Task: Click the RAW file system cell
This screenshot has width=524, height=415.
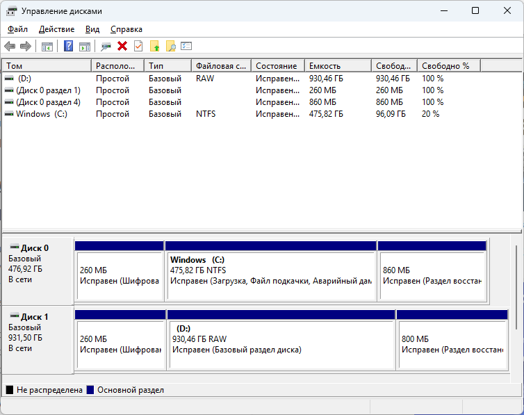Action: (205, 79)
